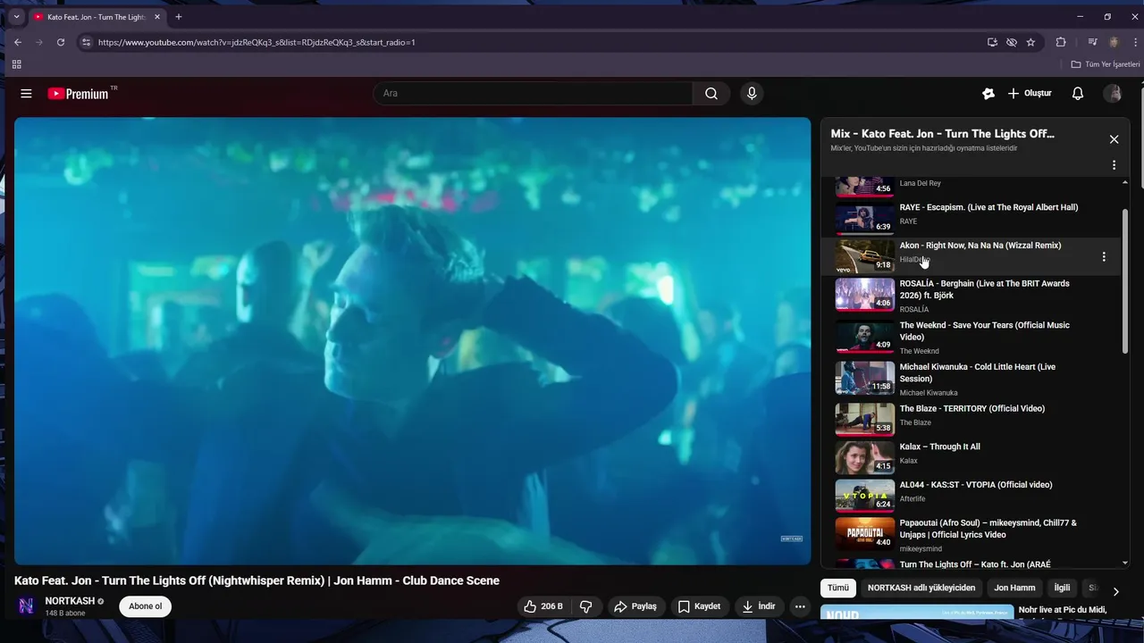The width and height of the screenshot is (1144, 643).
Task: Open VTOPIA thumbnail 6:24
Action: [864, 496]
